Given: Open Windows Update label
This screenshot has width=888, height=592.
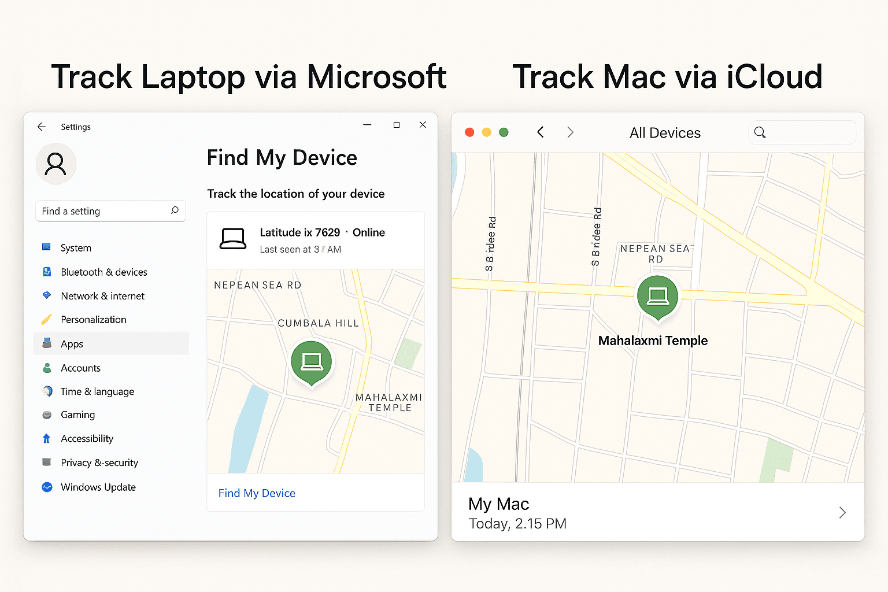Looking at the screenshot, I should click(x=98, y=487).
